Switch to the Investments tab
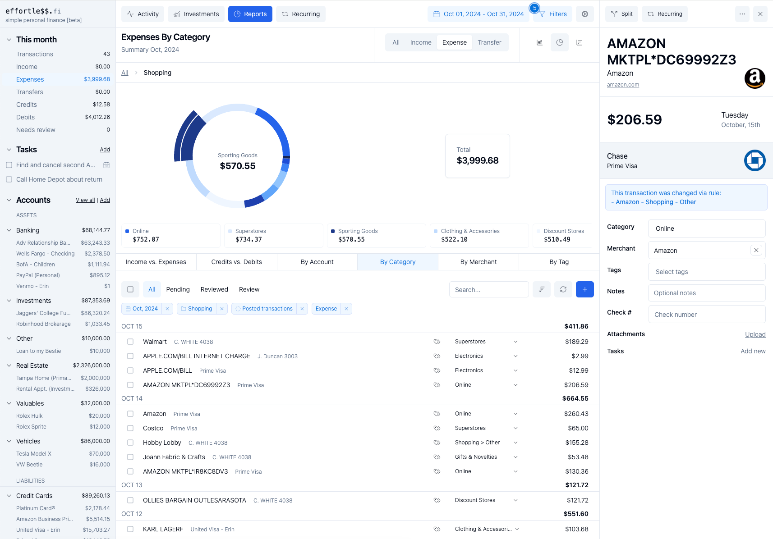The width and height of the screenshot is (773, 539). tap(196, 14)
